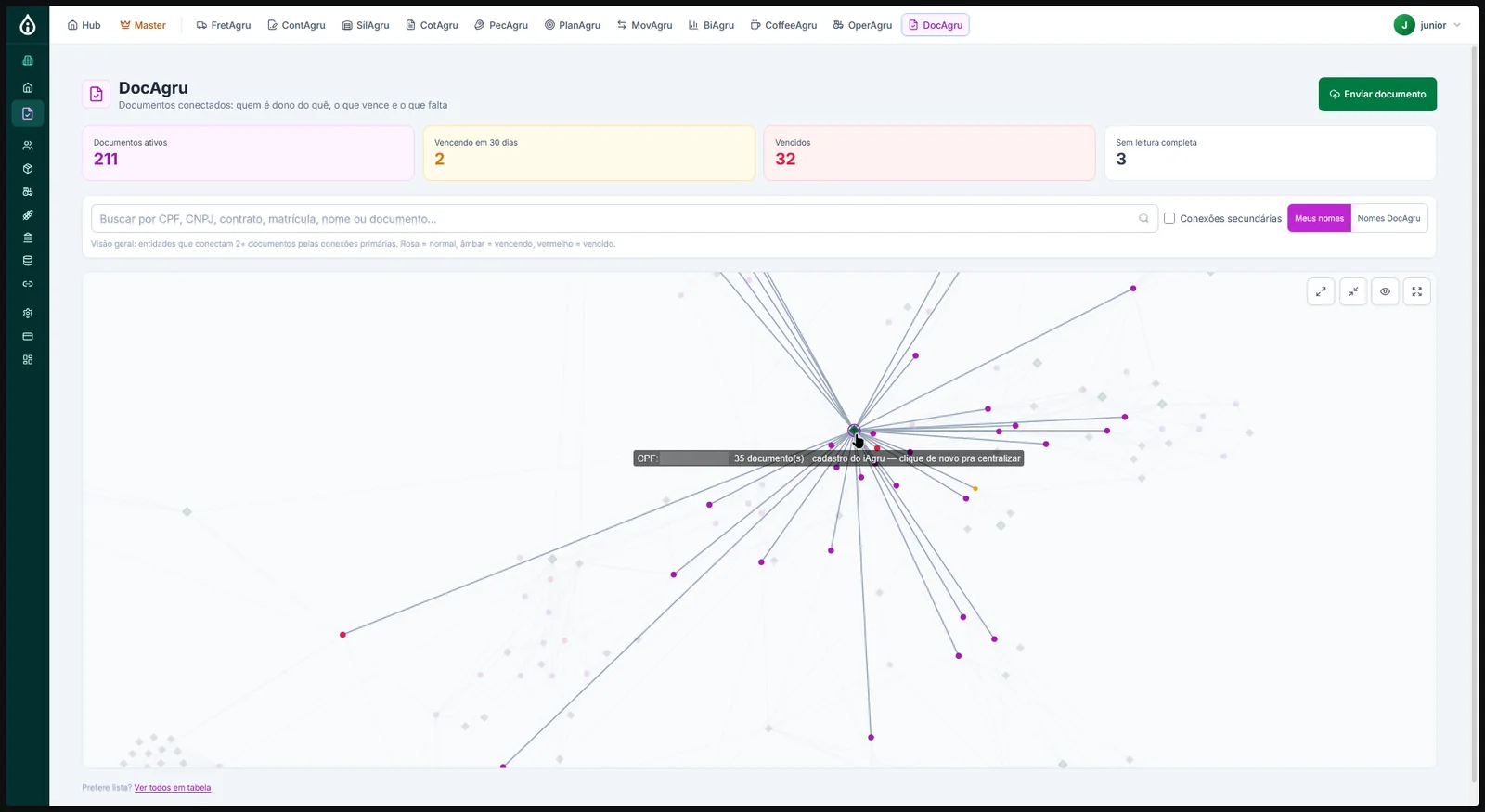Click the collapse graph arrows icon
Screen dimensions: 1485x812
1353,291
